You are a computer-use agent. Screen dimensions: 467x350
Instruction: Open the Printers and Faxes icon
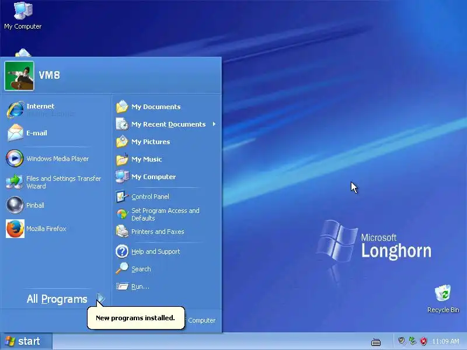[x=122, y=231]
